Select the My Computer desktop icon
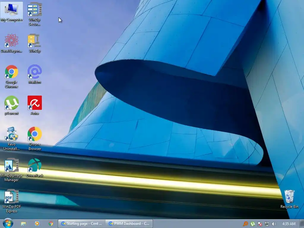This screenshot has width=304, height=228. click(x=12, y=12)
